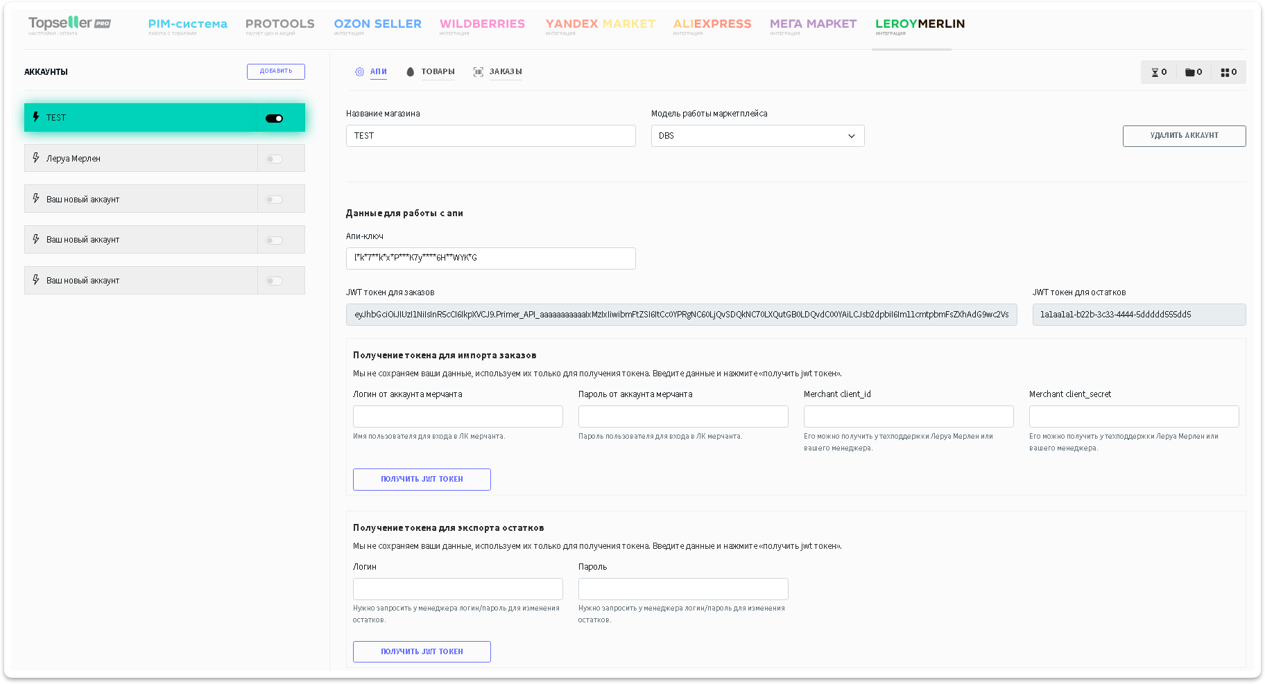Click the grid counter icon

[x=1225, y=72]
